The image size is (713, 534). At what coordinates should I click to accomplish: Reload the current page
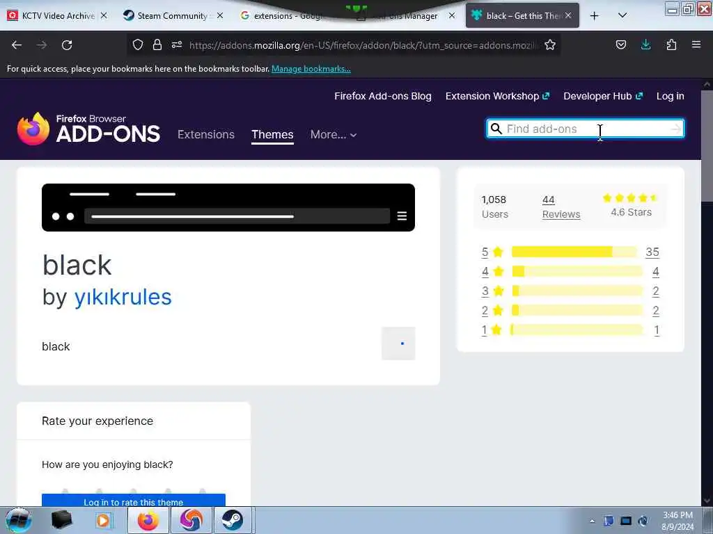tap(67, 45)
